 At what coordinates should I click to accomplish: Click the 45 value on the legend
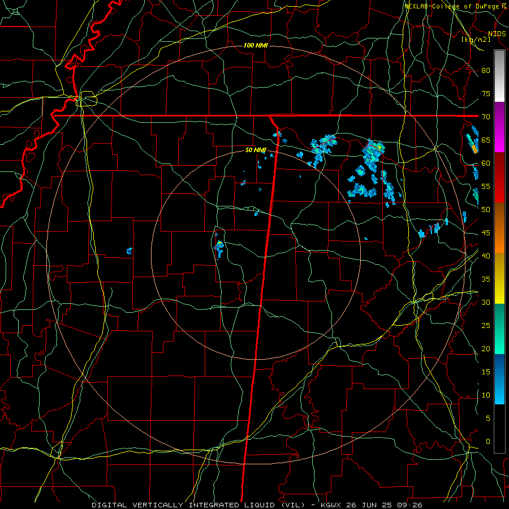(x=486, y=233)
